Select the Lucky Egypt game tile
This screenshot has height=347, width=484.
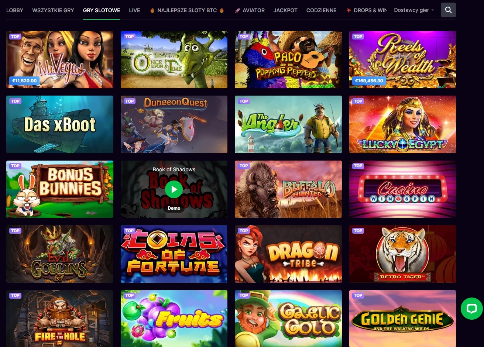pyautogui.click(x=402, y=124)
